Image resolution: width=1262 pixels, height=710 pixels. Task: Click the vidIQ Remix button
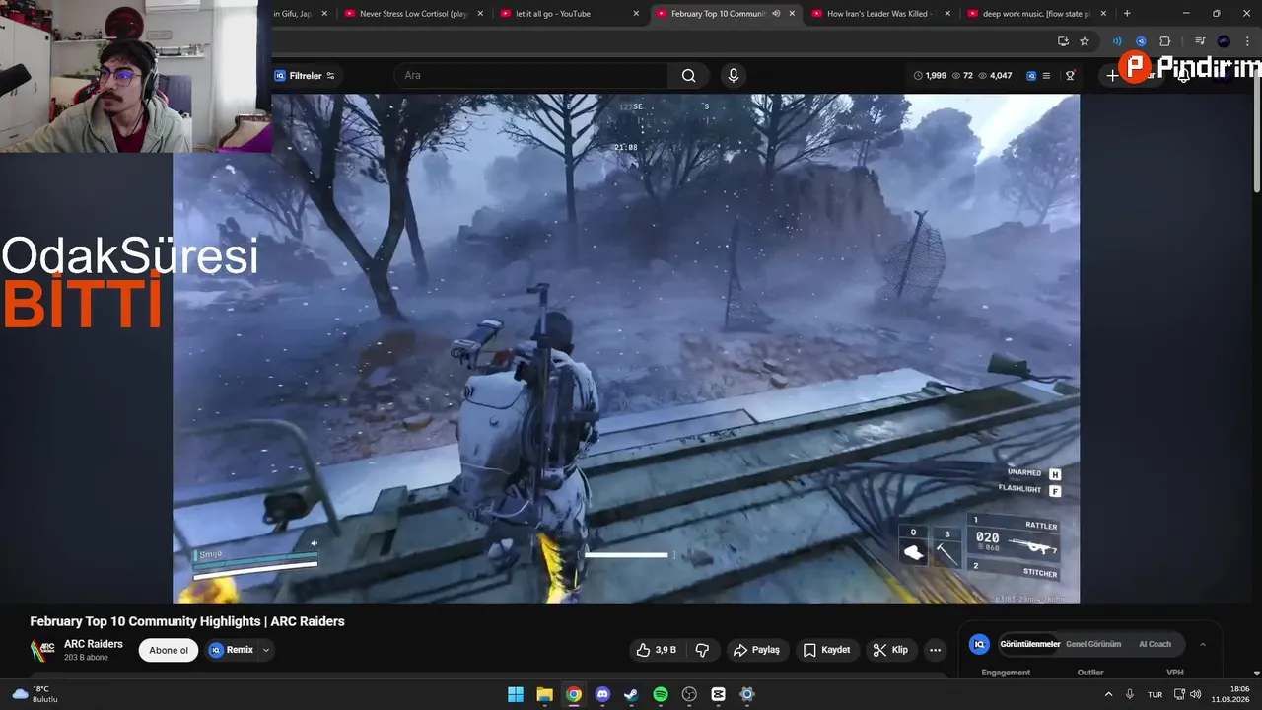(231, 650)
